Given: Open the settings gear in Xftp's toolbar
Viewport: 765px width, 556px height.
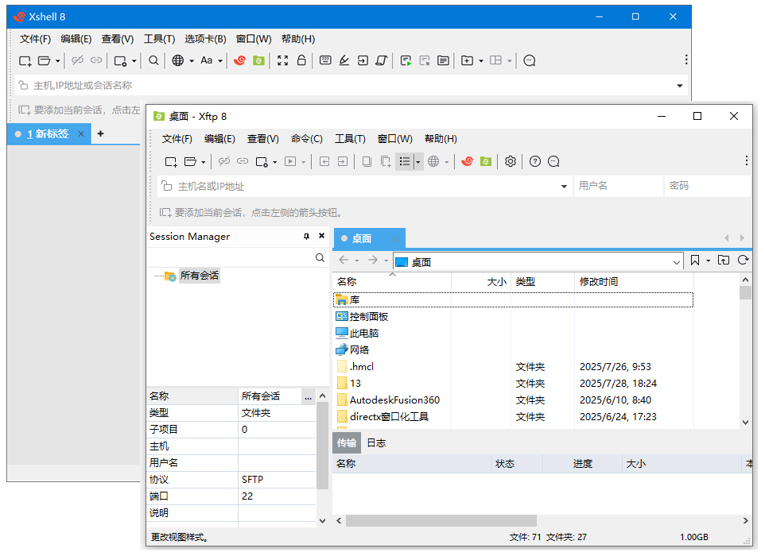Looking at the screenshot, I should pos(510,161).
